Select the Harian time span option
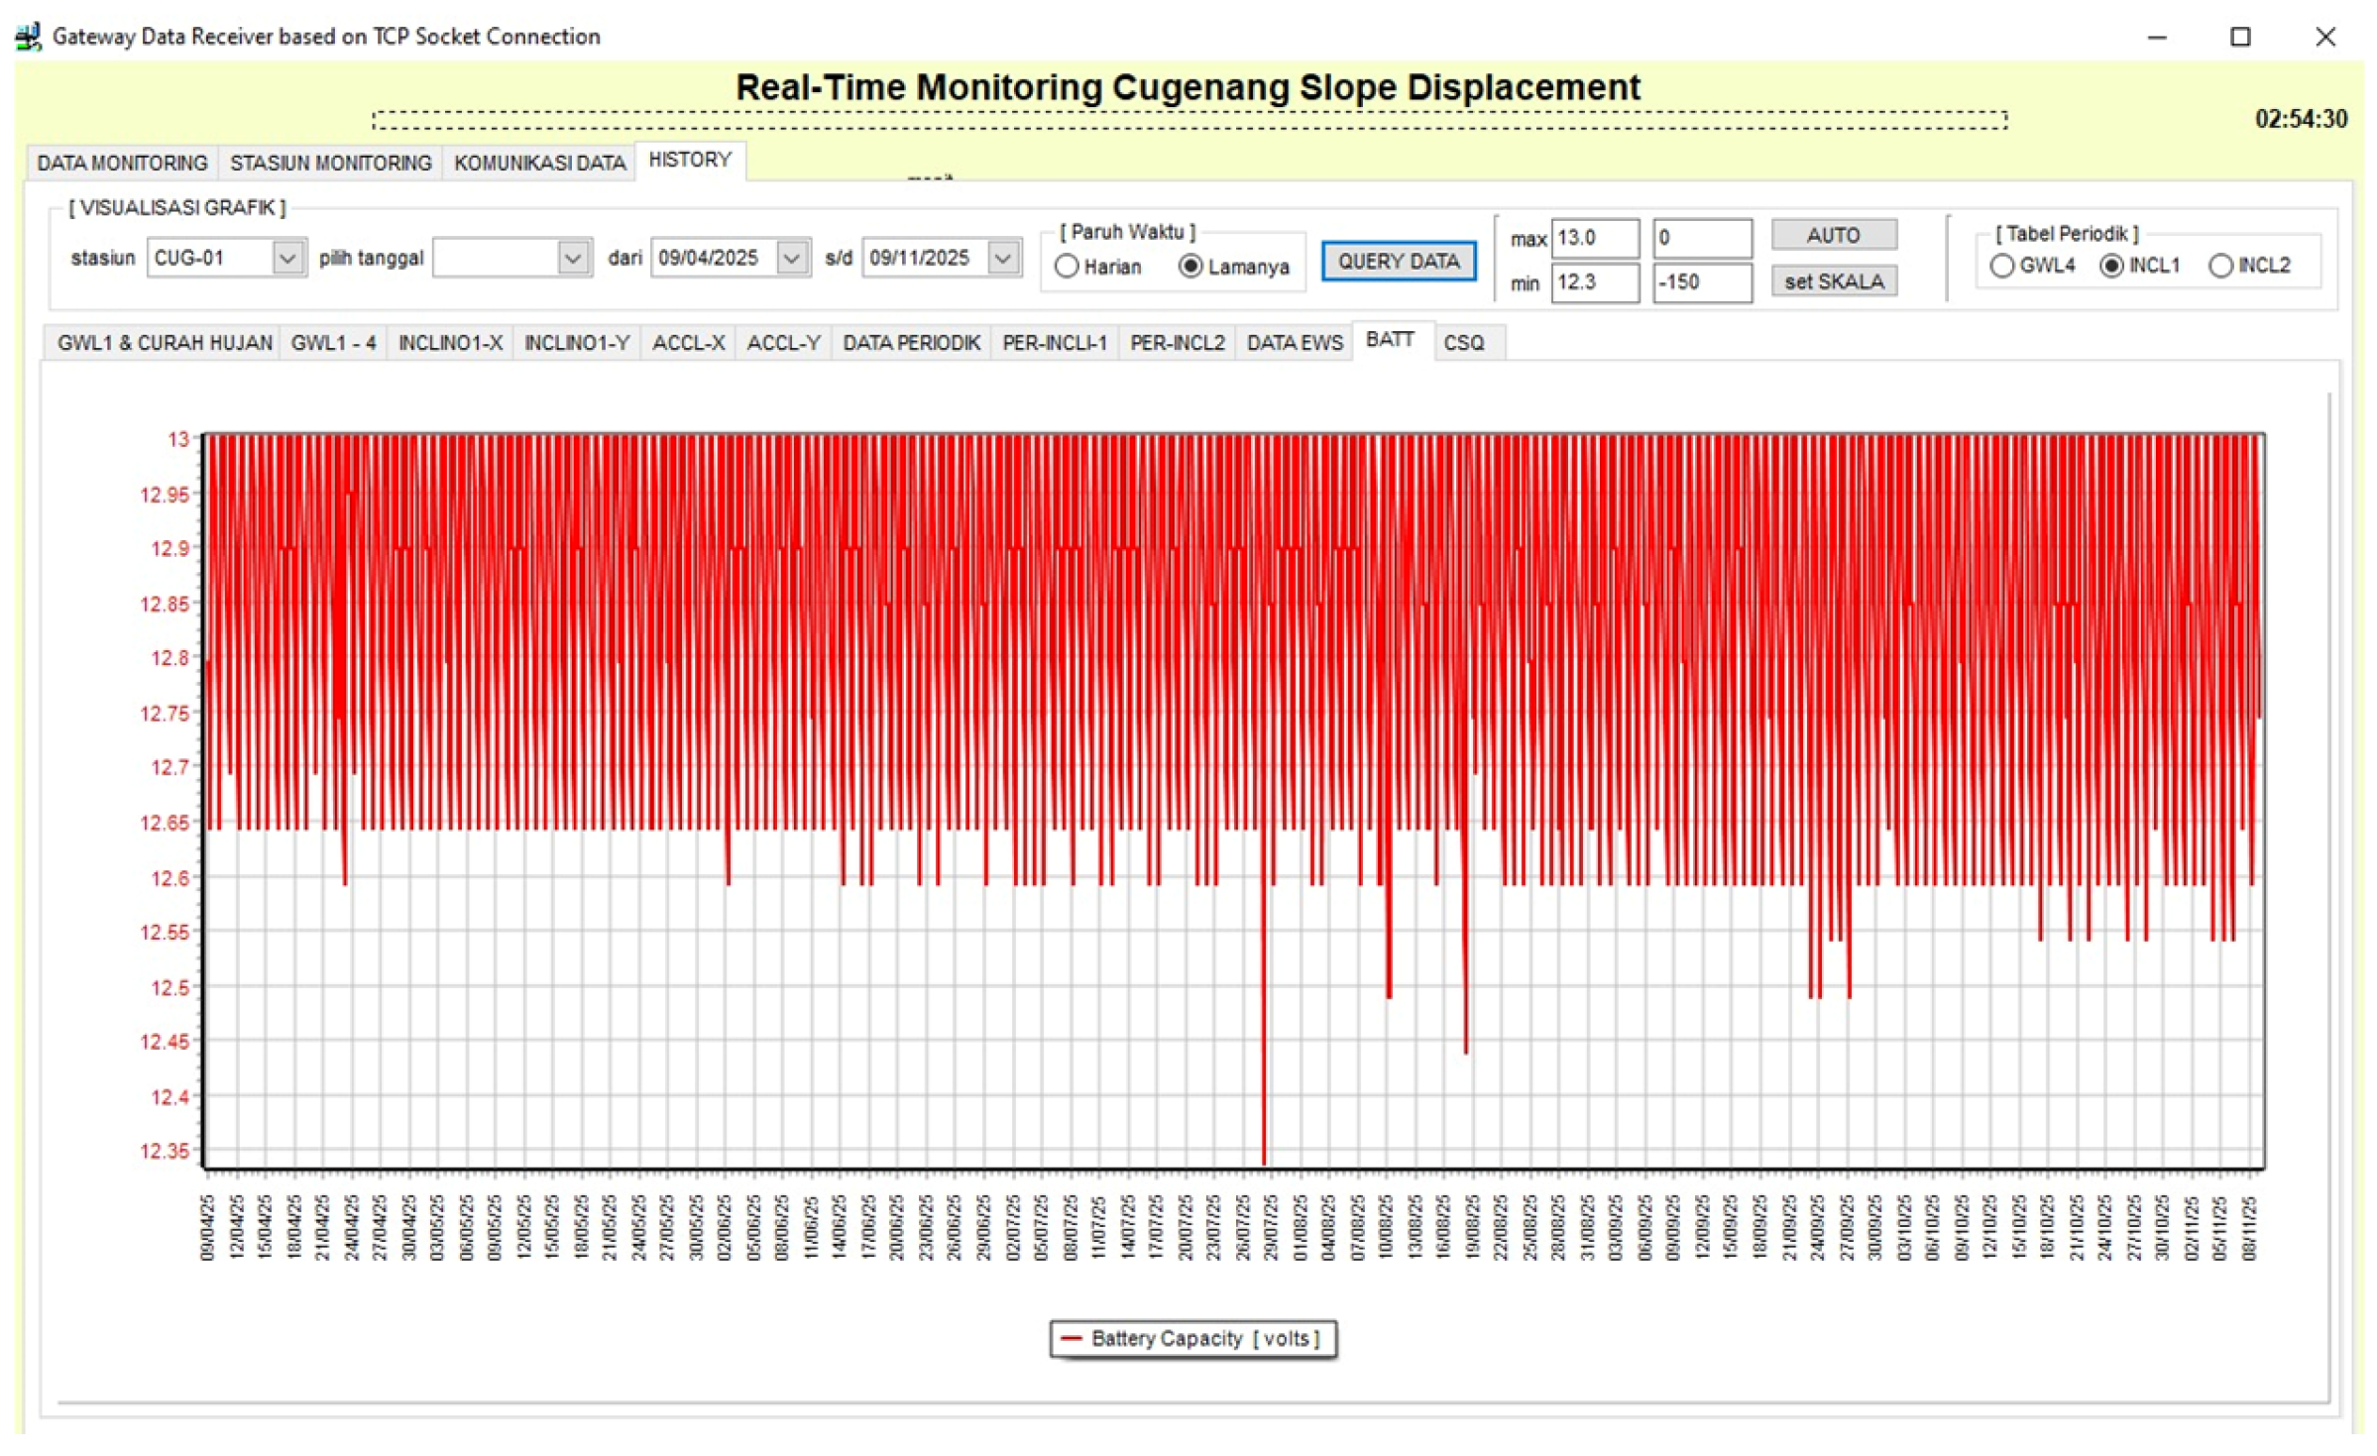Viewport: 2377px width, 1456px height. coord(1067,267)
